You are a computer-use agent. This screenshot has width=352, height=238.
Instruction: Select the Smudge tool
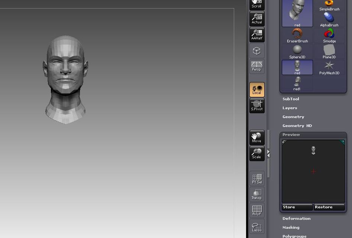click(329, 36)
